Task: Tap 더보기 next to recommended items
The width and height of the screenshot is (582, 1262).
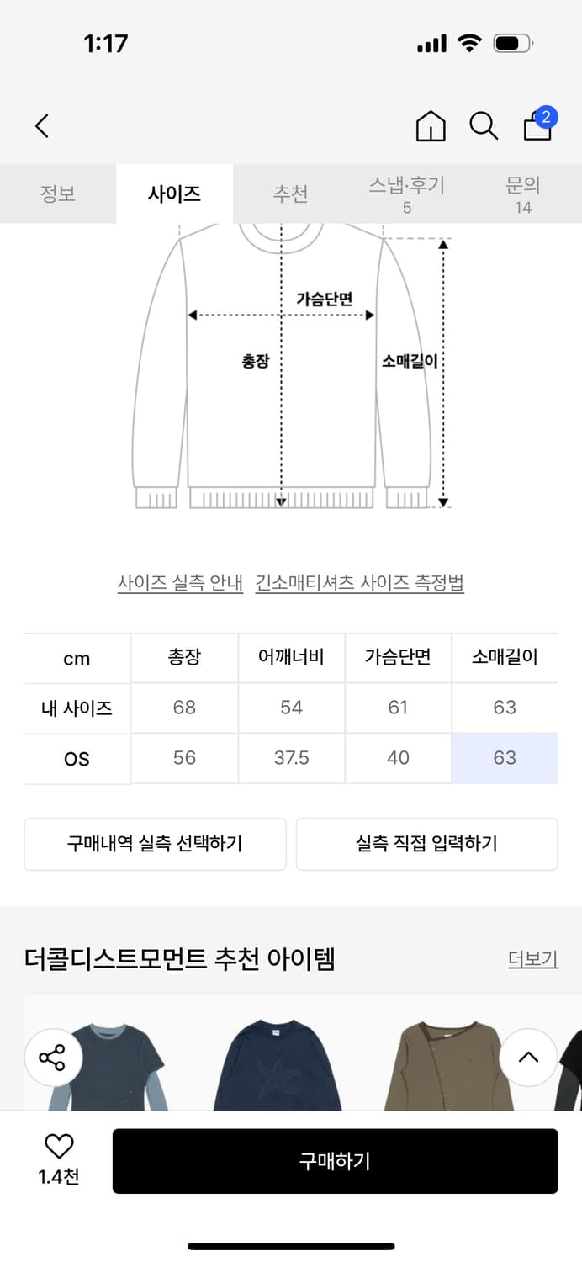Action: click(532, 960)
